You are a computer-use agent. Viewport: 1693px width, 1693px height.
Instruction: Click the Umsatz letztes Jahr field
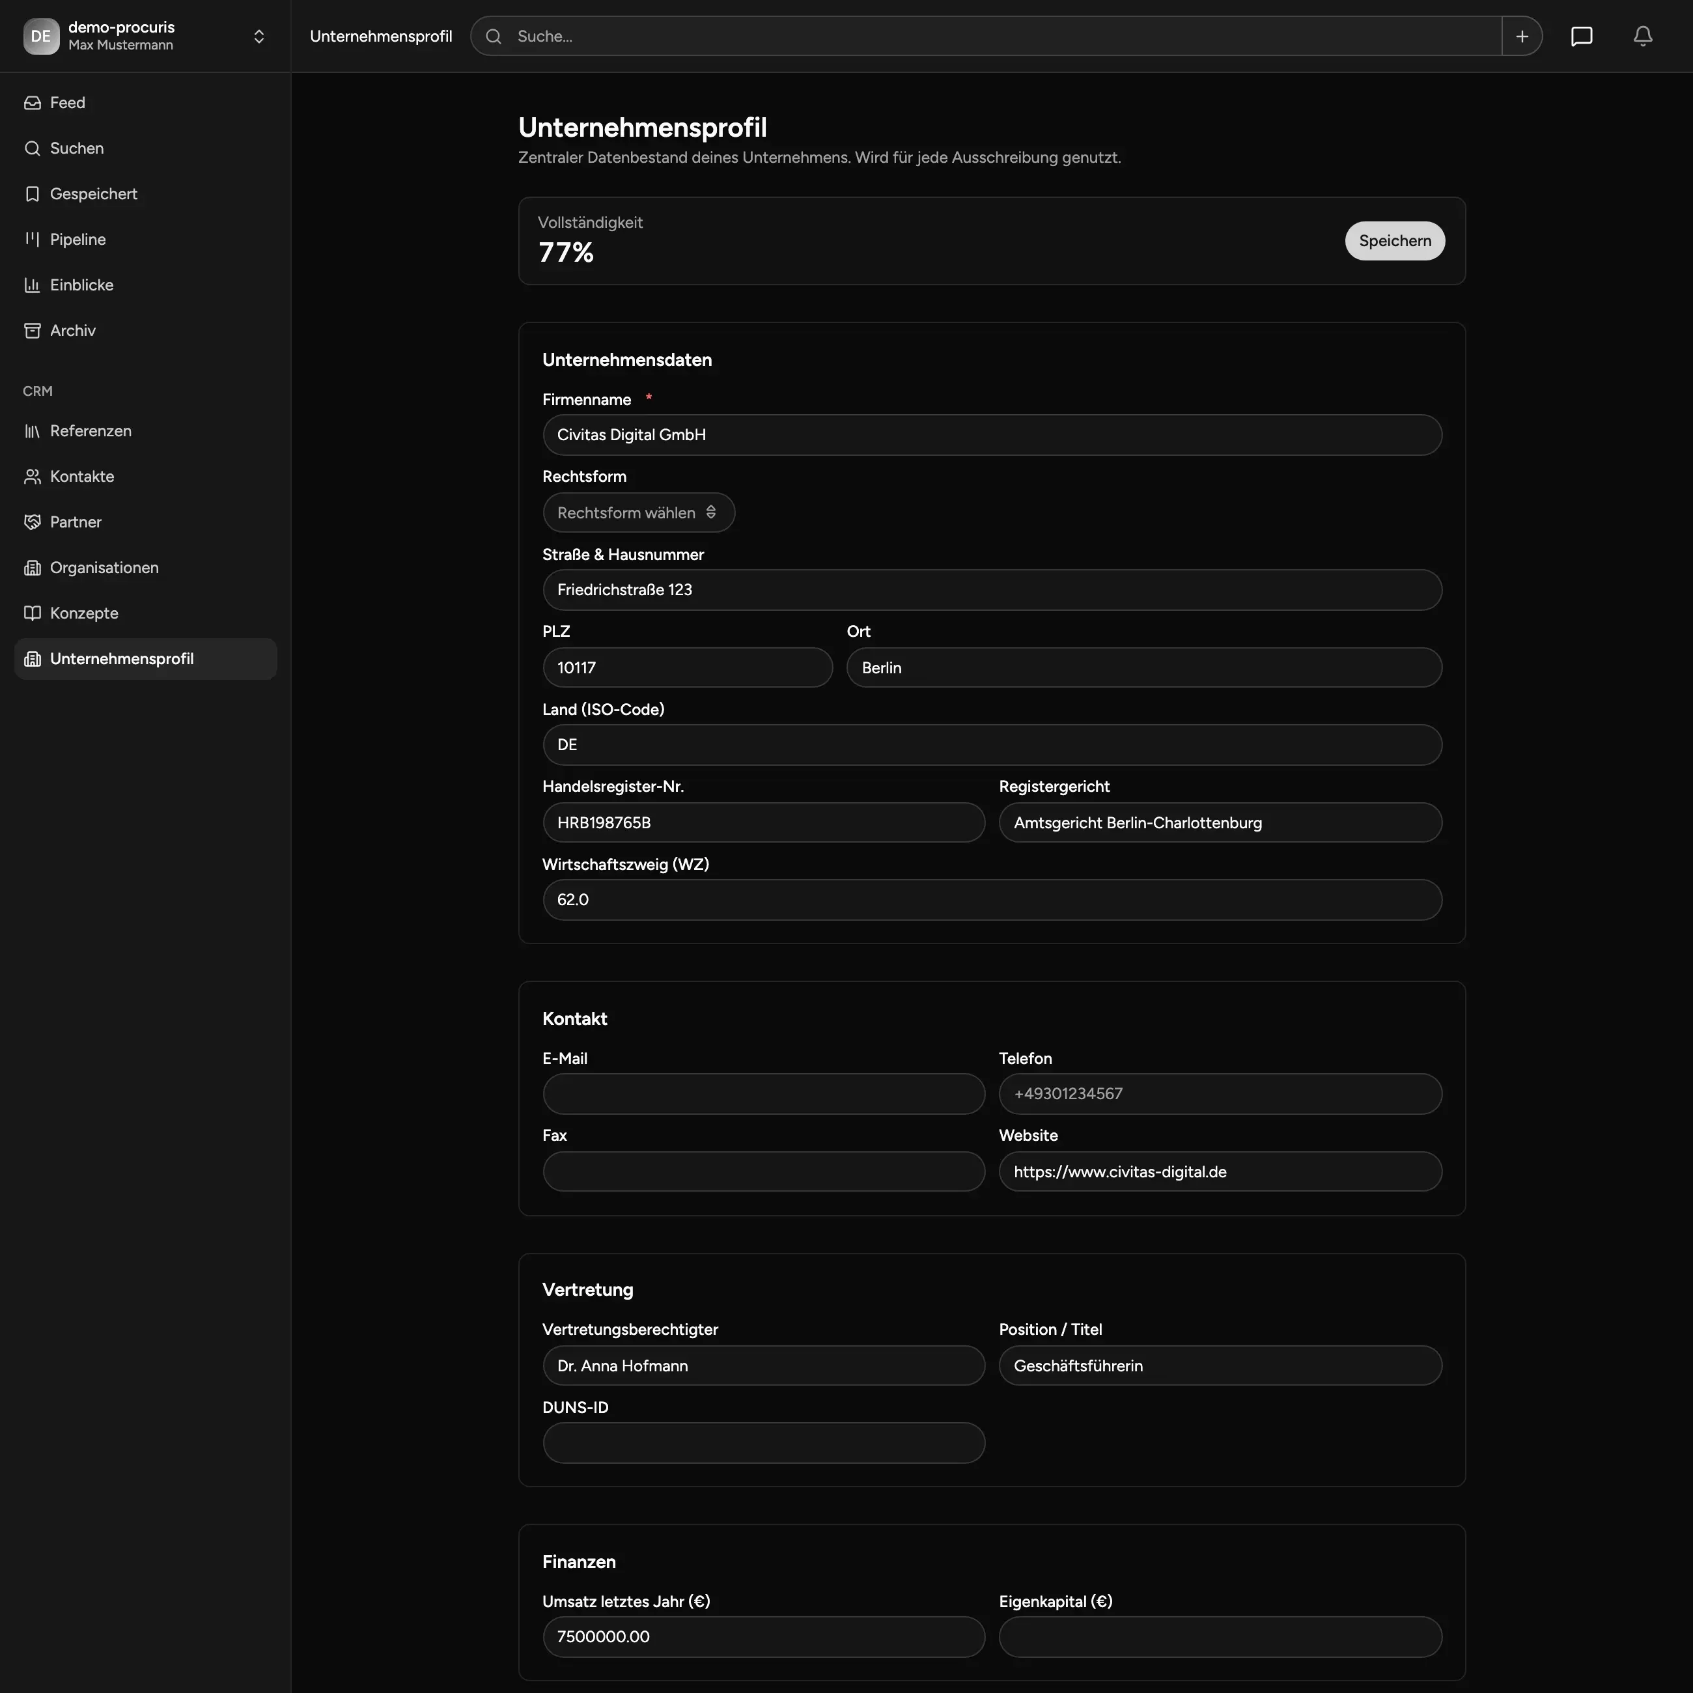[763, 1637]
